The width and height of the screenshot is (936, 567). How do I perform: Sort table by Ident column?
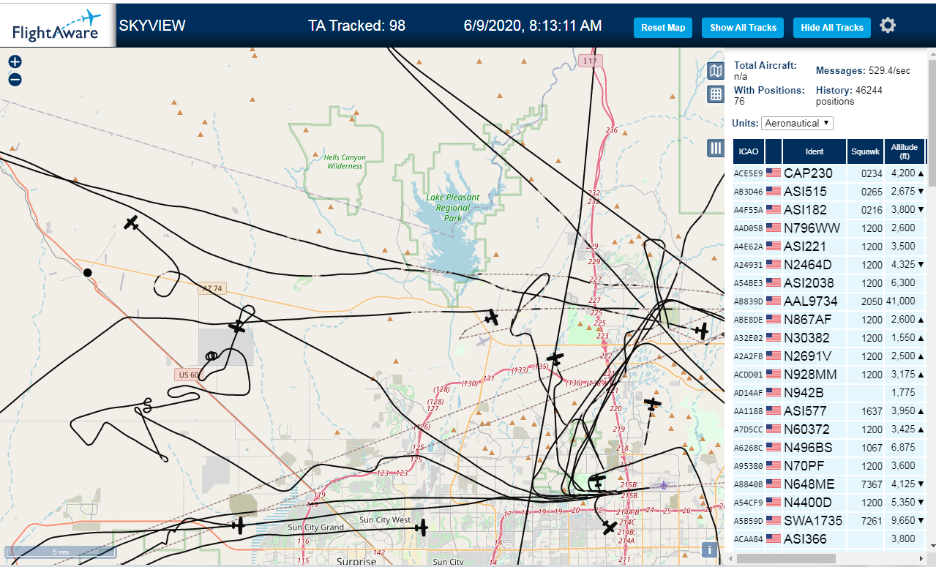pos(815,151)
